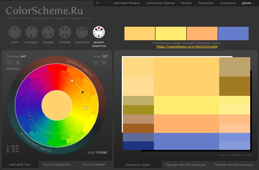Choose the триада color scheme icon
The width and height of the screenshot is (259, 170).
(x=48, y=32)
